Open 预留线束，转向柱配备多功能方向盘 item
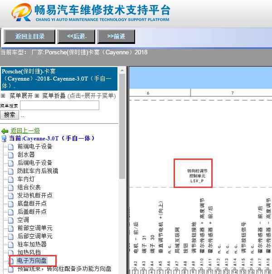 pos(64,269)
